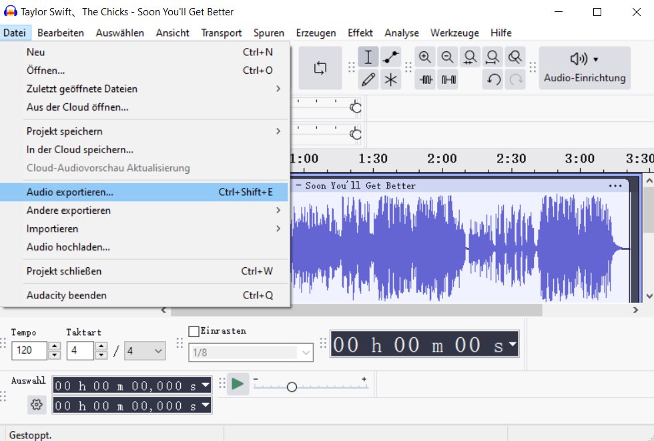
Task: Click the horizontal scrollbar left arrow
Action: (x=163, y=310)
